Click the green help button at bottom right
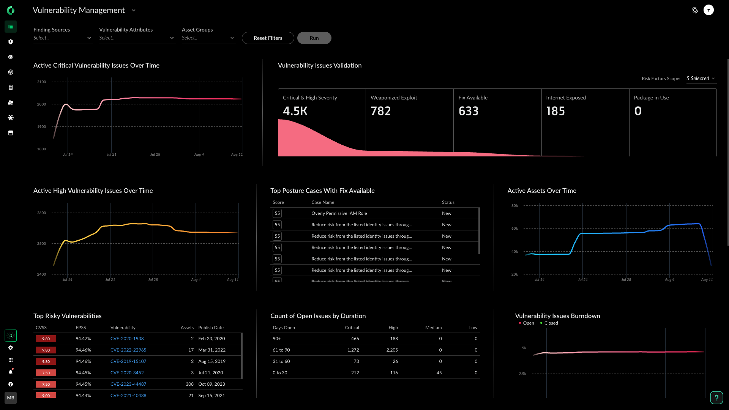The image size is (729, 410). (x=716, y=397)
